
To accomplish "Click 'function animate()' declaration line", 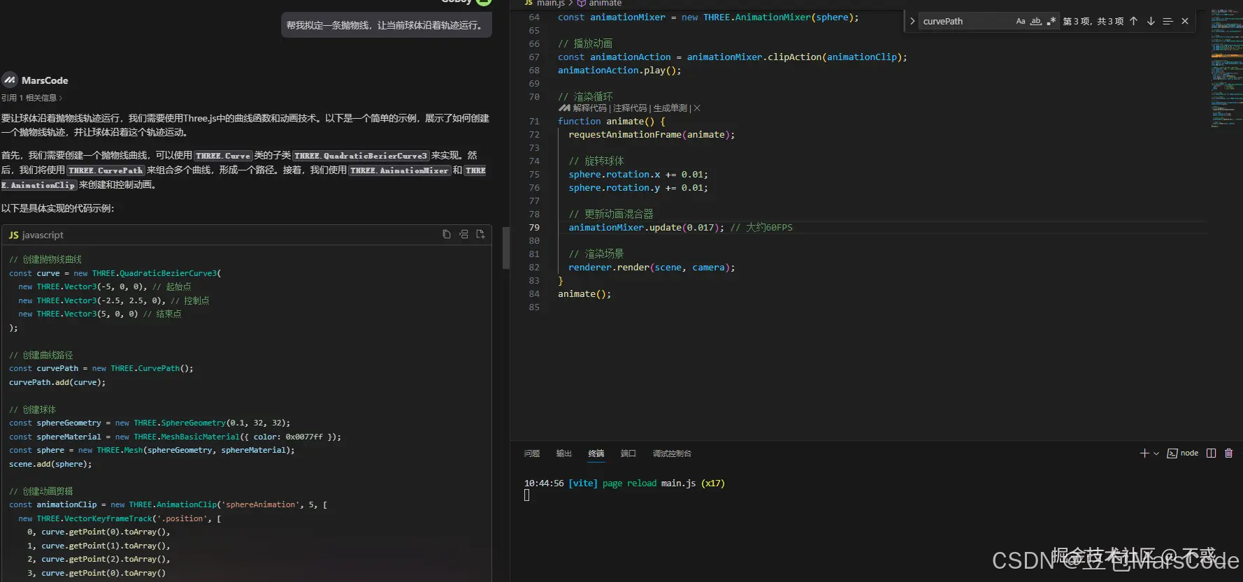I will (x=612, y=122).
